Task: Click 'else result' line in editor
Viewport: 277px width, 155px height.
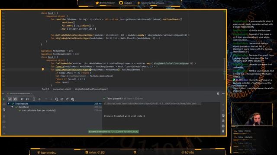Action: point(62,82)
